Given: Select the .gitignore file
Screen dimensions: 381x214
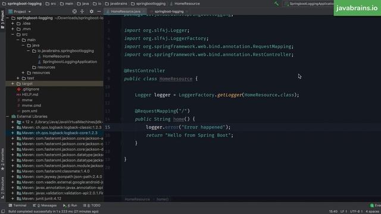Looking at the screenshot, I should [30, 89].
